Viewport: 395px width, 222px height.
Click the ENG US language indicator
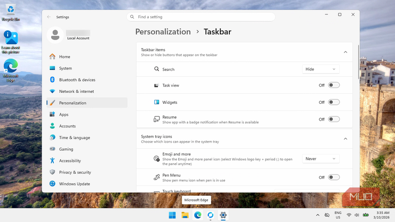click(x=338, y=215)
